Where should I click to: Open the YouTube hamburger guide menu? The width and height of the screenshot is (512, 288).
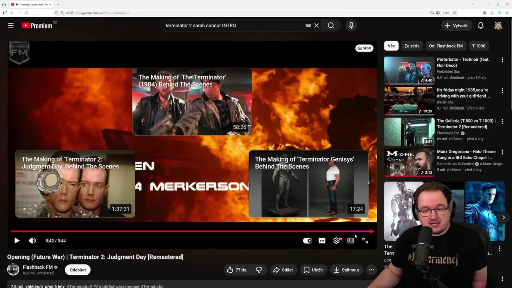click(x=11, y=26)
